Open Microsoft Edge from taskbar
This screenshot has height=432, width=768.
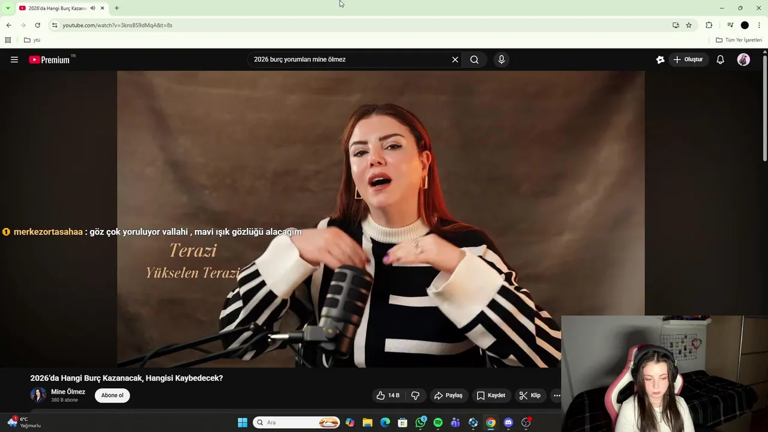(385, 422)
